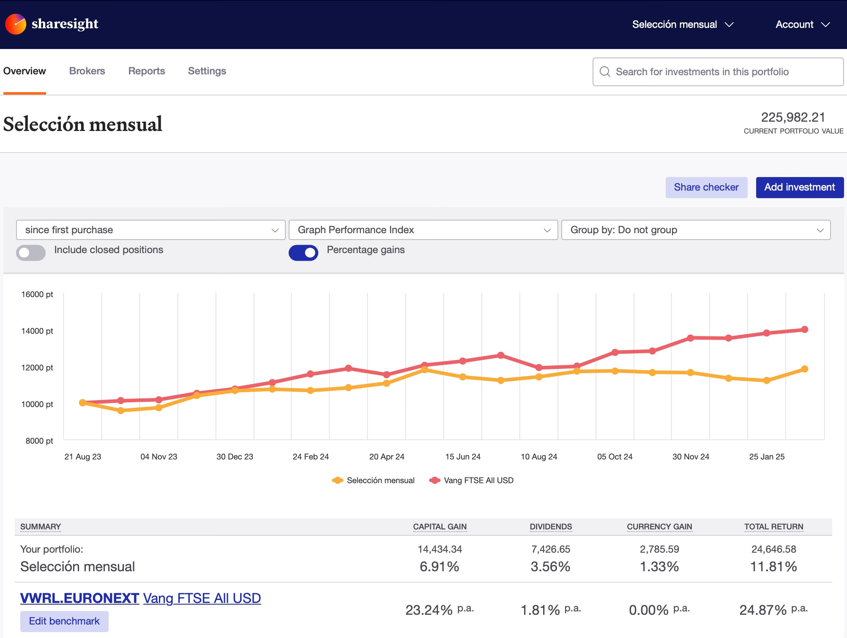Screen dimensions: 847x638
Task: Disable the Percentage gains toggle
Action: pyautogui.click(x=303, y=253)
